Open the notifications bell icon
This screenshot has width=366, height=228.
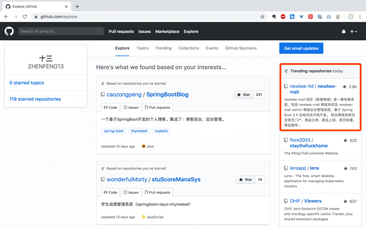[343, 31]
